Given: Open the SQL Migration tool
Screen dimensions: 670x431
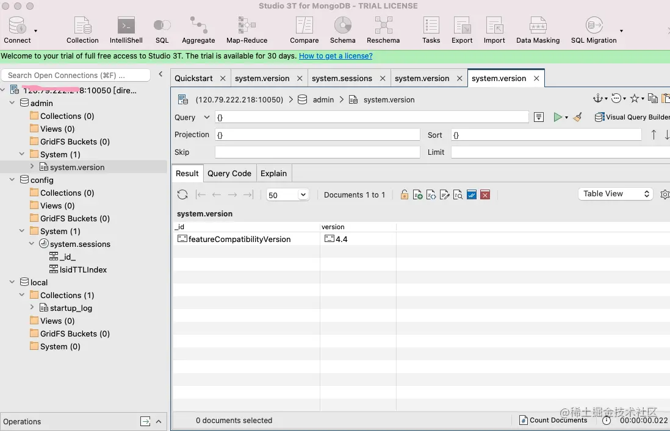Looking at the screenshot, I should pos(594,30).
